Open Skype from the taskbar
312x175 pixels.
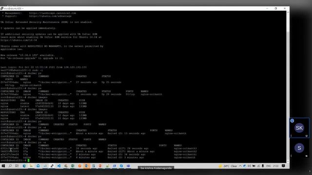[x=121, y=166]
